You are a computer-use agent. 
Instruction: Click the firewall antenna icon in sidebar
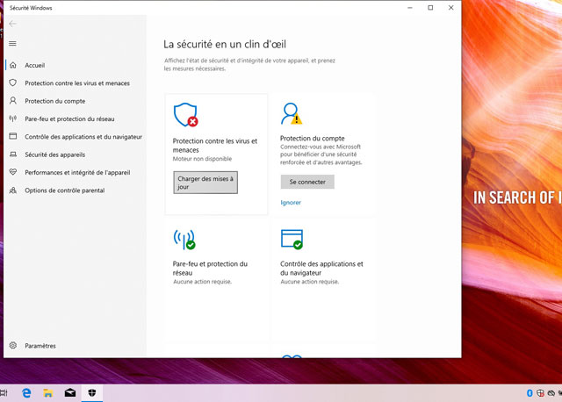point(13,118)
